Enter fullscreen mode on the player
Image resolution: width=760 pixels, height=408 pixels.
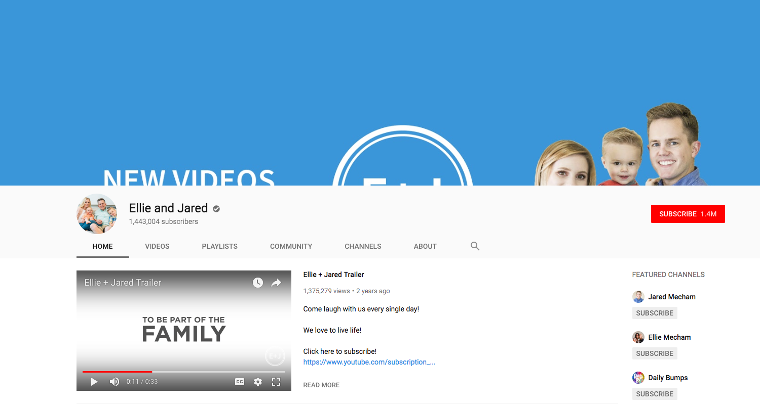[x=276, y=382]
